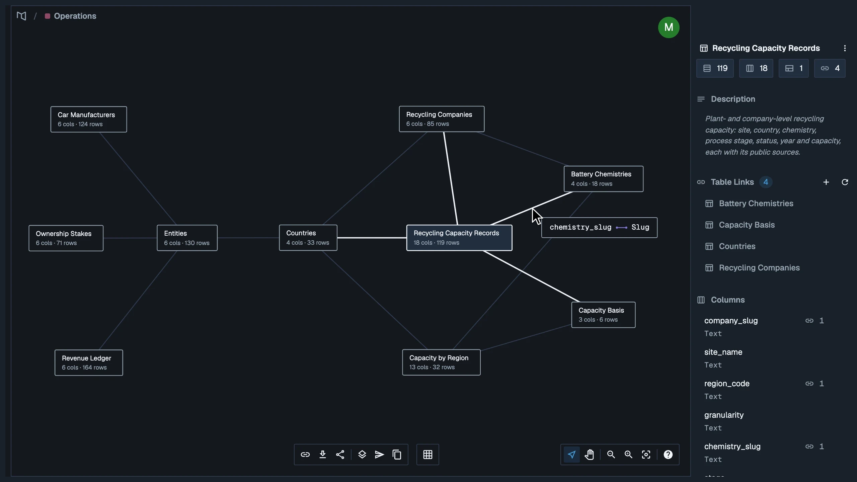Select the Entities table node
The image size is (857, 482).
pos(187,238)
